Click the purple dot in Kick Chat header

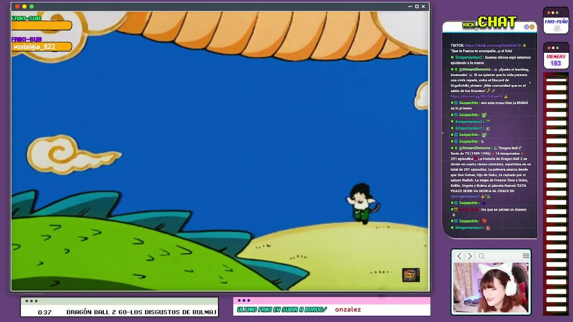(x=526, y=27)
